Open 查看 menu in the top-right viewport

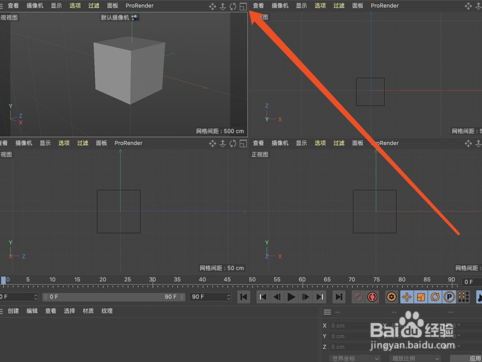pos(258,6)
